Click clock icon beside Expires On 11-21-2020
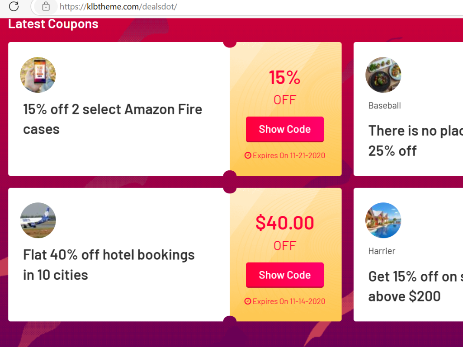Viewport: 463px width, 347px height. pyautogui.click(x=248, y=155)
